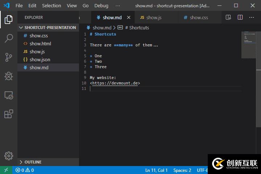Close the show.md editor tab

[128, 17]
